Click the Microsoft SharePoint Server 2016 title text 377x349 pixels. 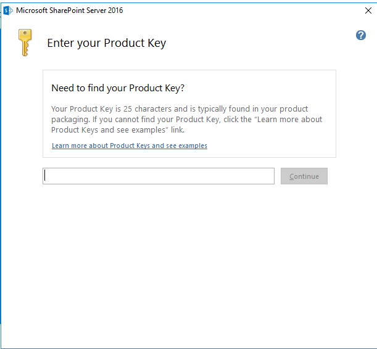coord(70,10)
